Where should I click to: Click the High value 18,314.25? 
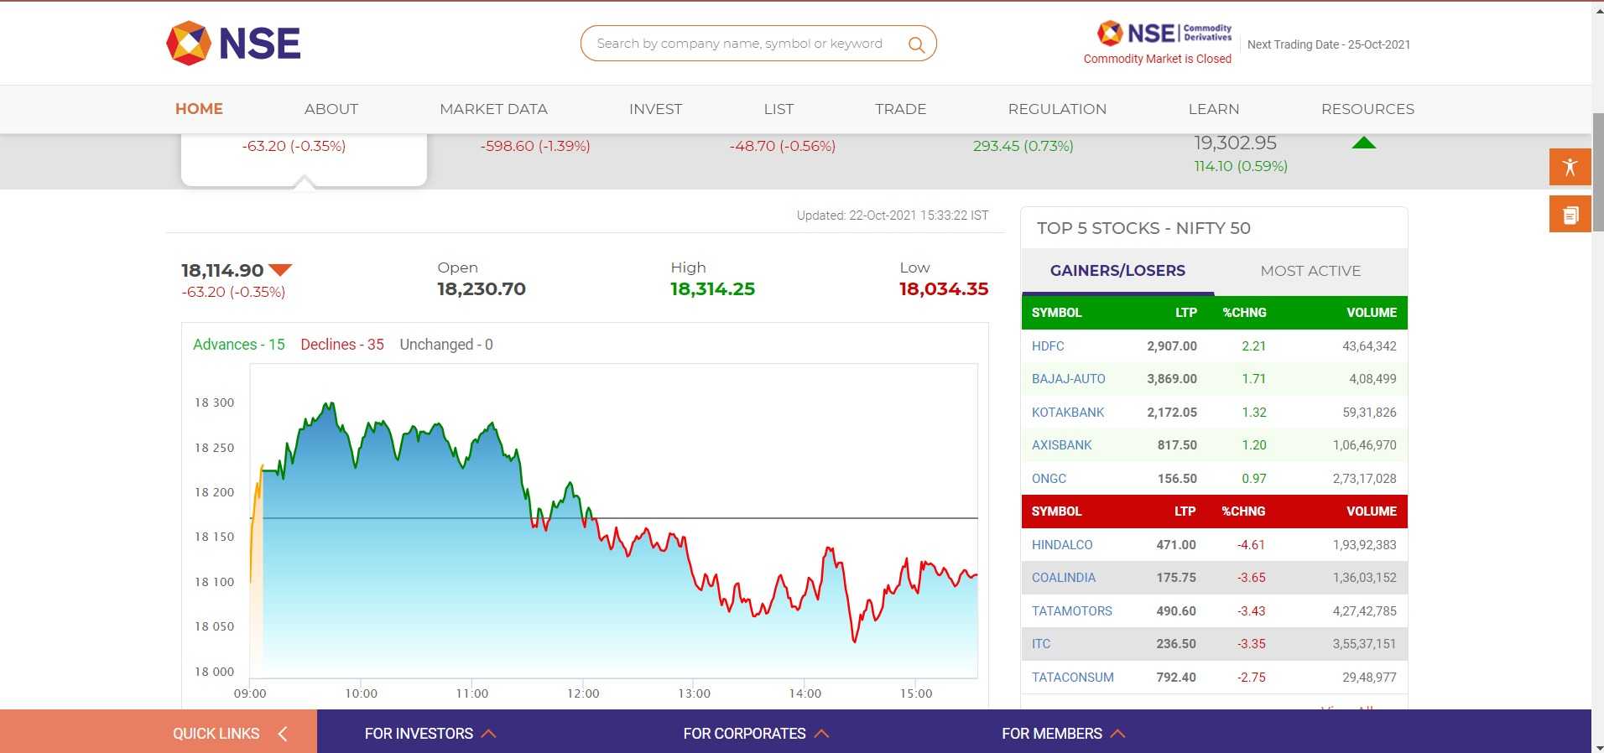point(712,289)
